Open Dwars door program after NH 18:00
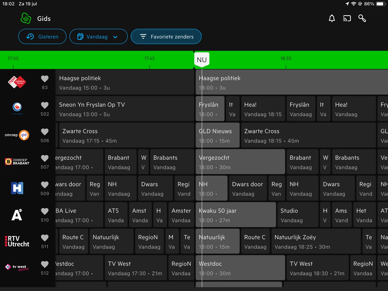The width and height of the screenshot is (388, 291). [x=248, y=189]
